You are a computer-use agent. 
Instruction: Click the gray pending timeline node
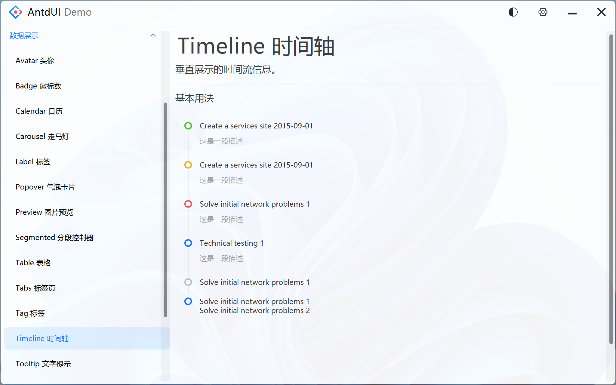pyautogui.click(x=188, y=282)
